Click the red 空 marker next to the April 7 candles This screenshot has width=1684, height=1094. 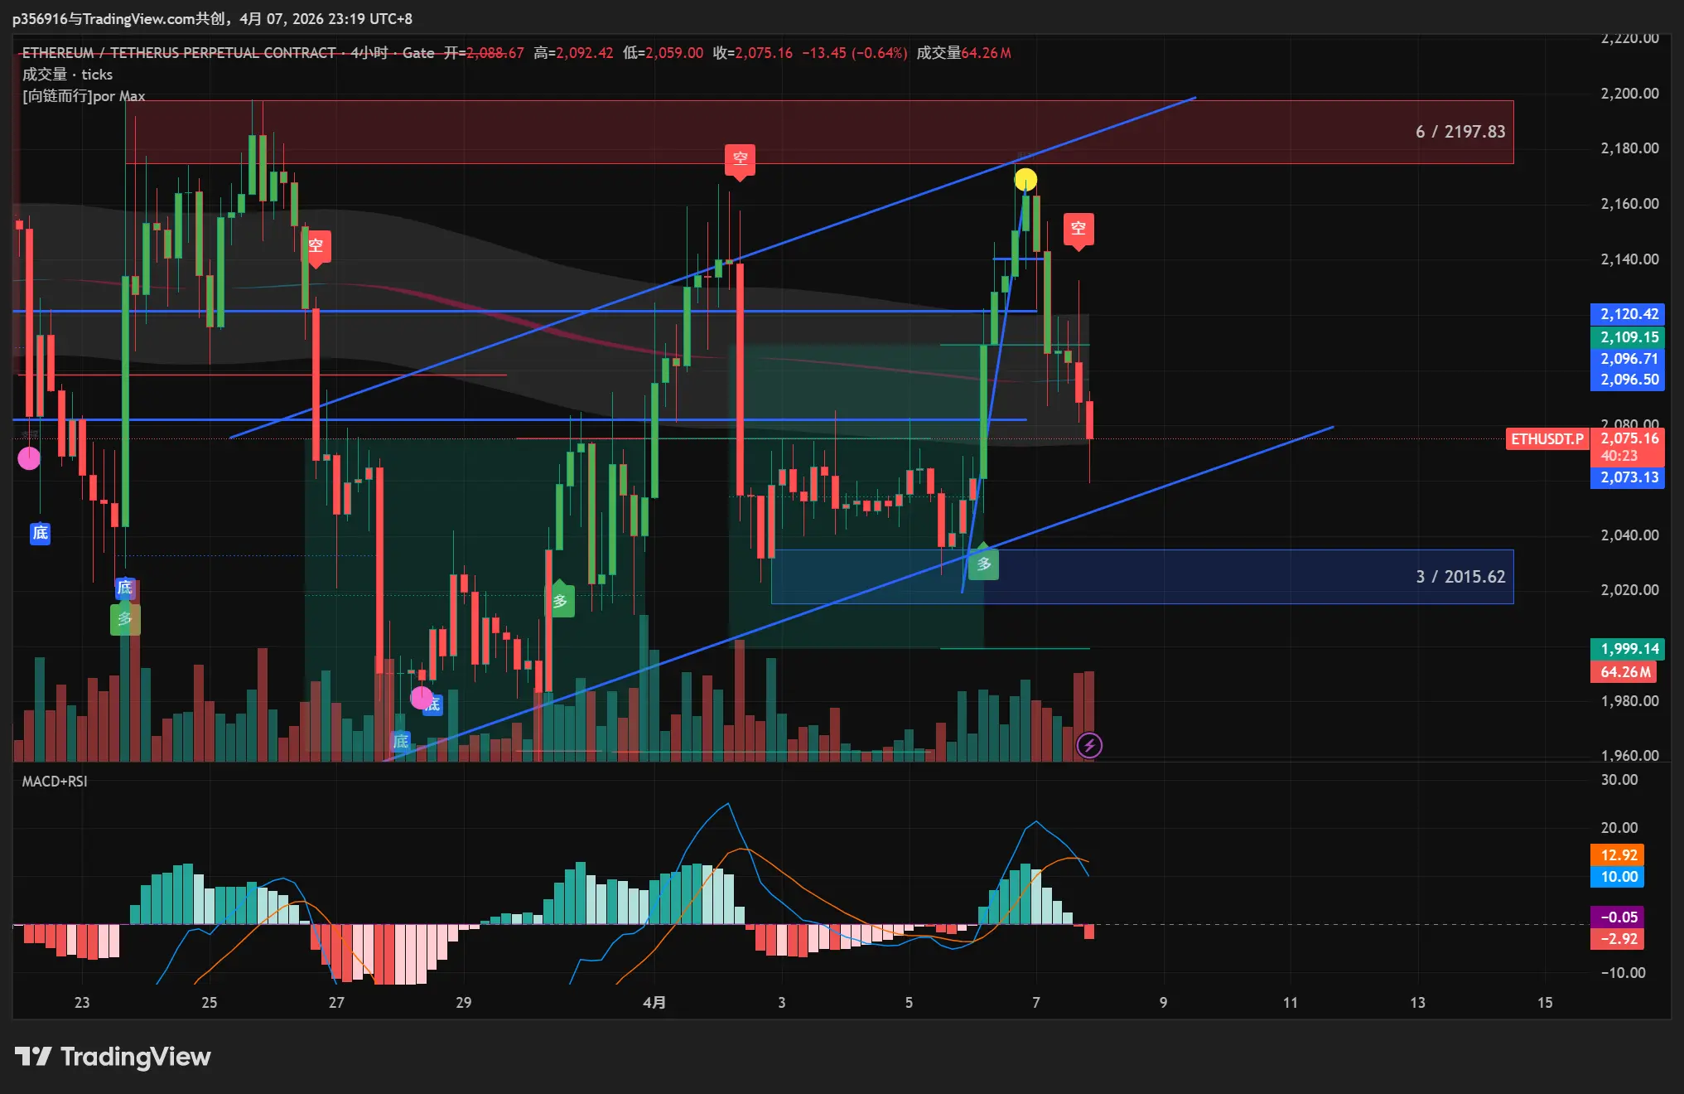[x=1078, y=229]
